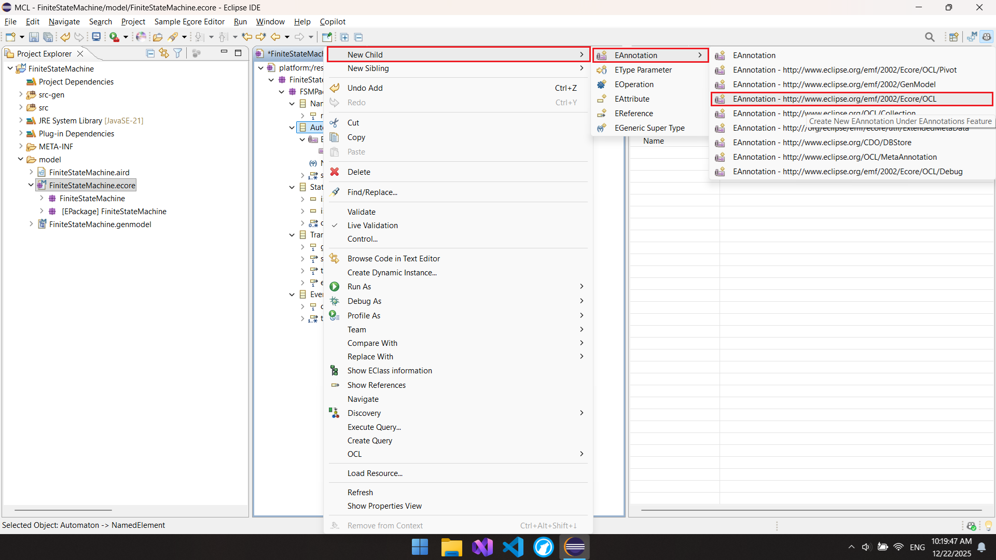Click the Collapse All icon in Project Explorer
Image resolution: width=996 pixels, height=560 pixels.
[150, 53]
